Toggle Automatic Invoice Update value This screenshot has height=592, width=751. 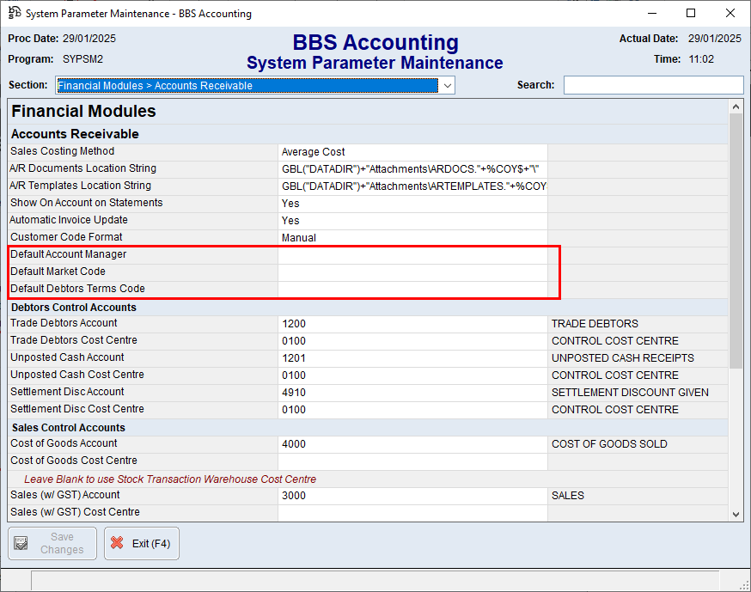pyautogui.click(x=412, y=221)
